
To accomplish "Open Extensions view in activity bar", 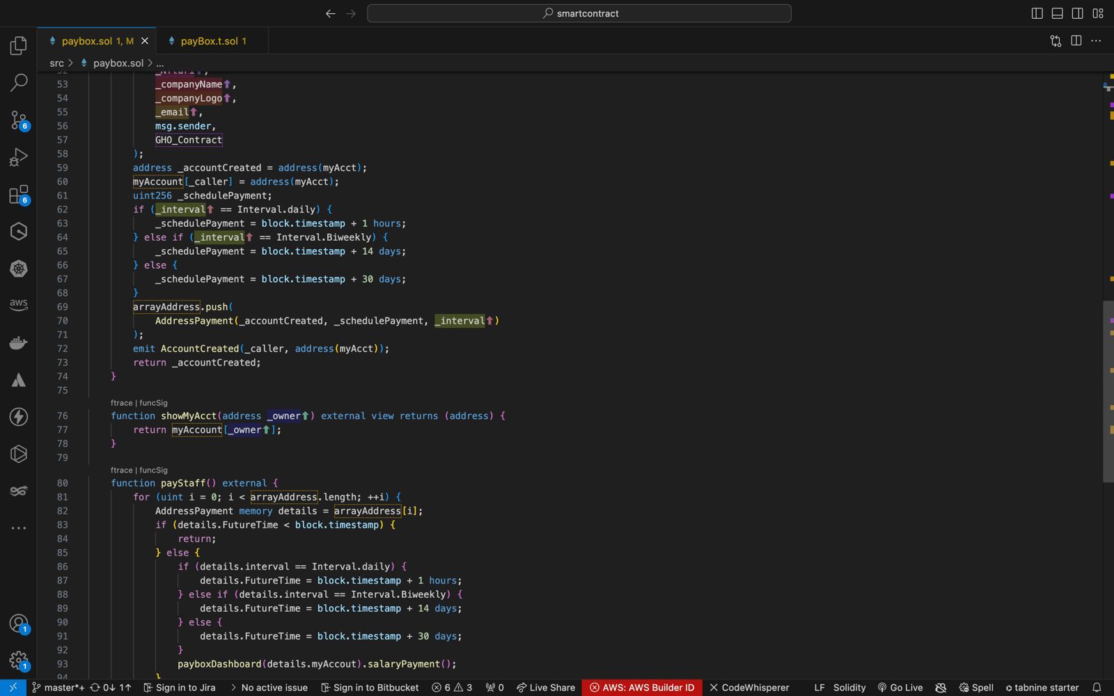I will [x=19, y=194].
